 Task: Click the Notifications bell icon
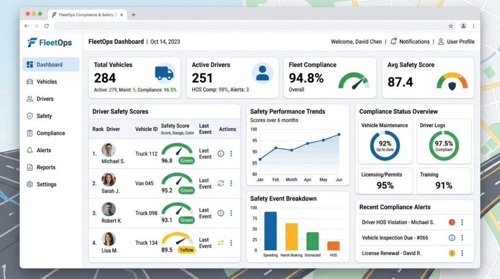pos(394,41)
